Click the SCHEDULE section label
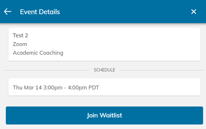Screen dimensions: 206x129 [x=104, y=70]
